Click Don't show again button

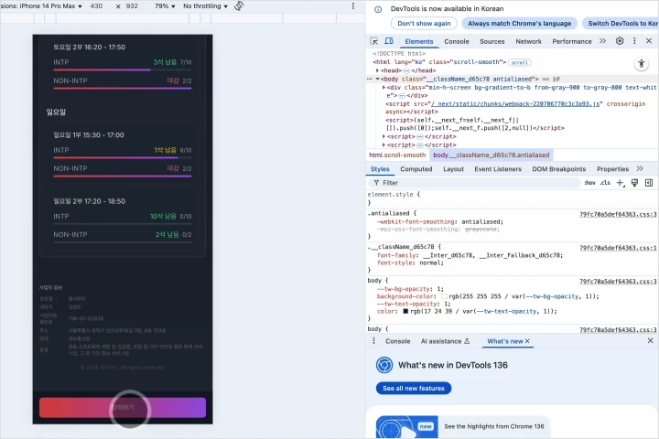click(x=424, y=24)
